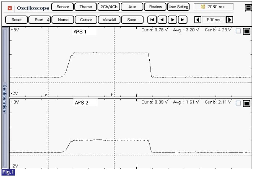
Task: Open the top-right list menu icon
Action: click(248, 7)
